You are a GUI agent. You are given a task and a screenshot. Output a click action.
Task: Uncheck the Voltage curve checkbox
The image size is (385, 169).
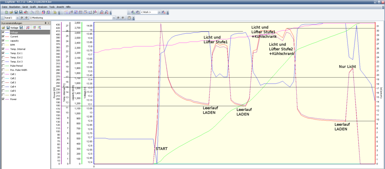tap(3, 32)
